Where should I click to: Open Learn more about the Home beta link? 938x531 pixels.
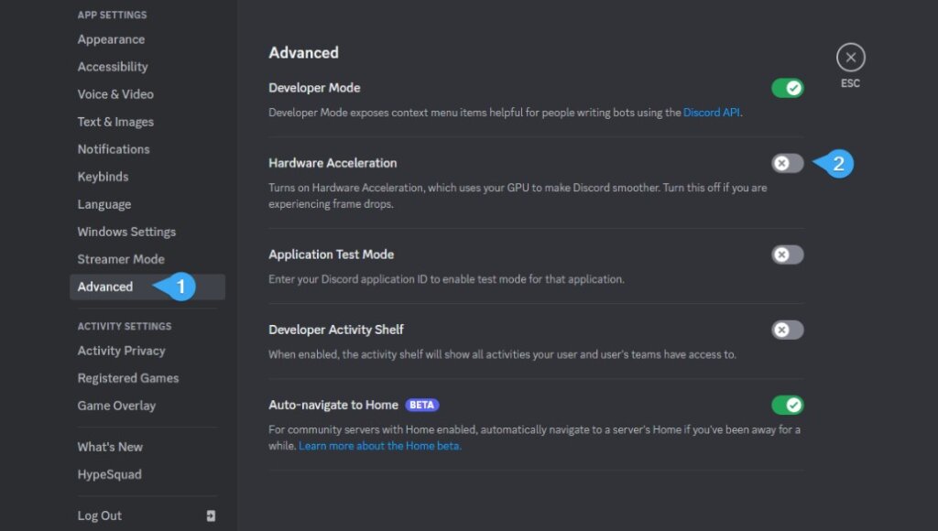[x=380, y=446]
